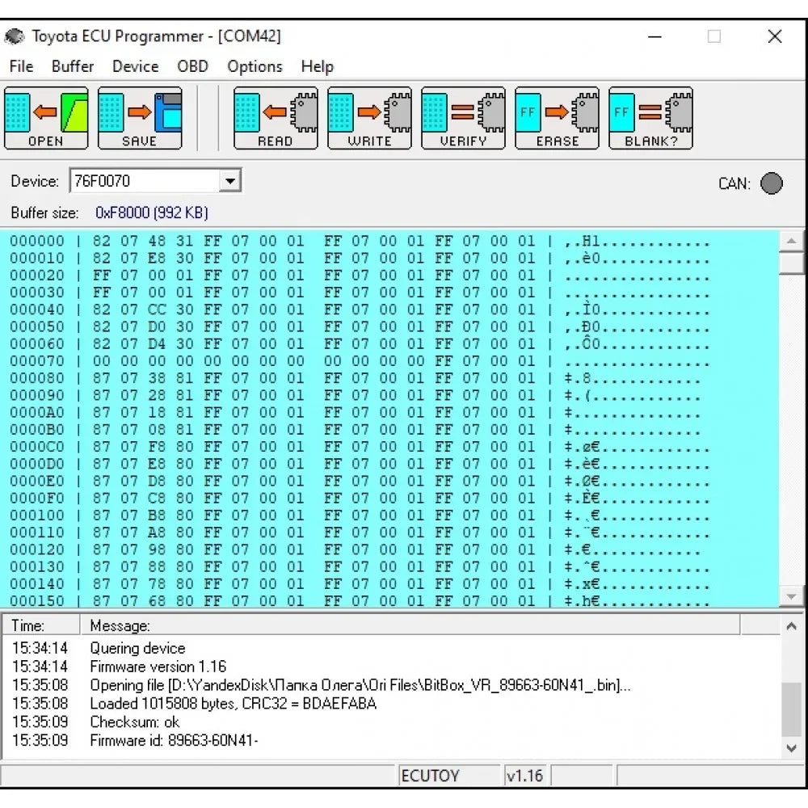Run the BLANK? check icon
Viewport: 808px width, 808px height.
pos(650,119)
